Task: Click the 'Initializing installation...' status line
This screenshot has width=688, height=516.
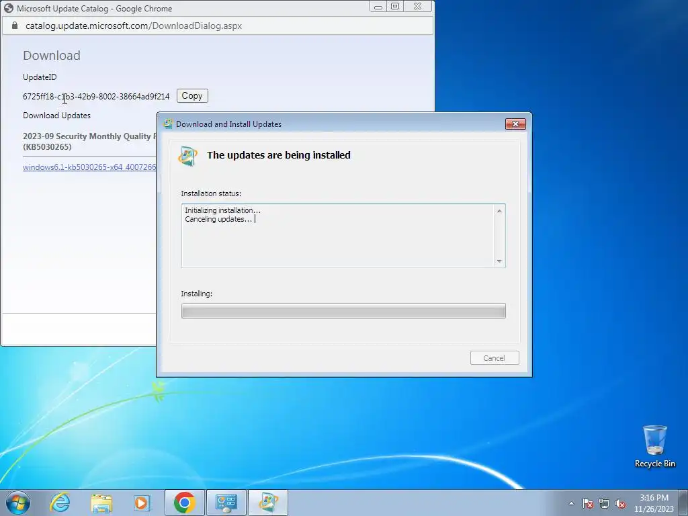Action: pos(223,210)
